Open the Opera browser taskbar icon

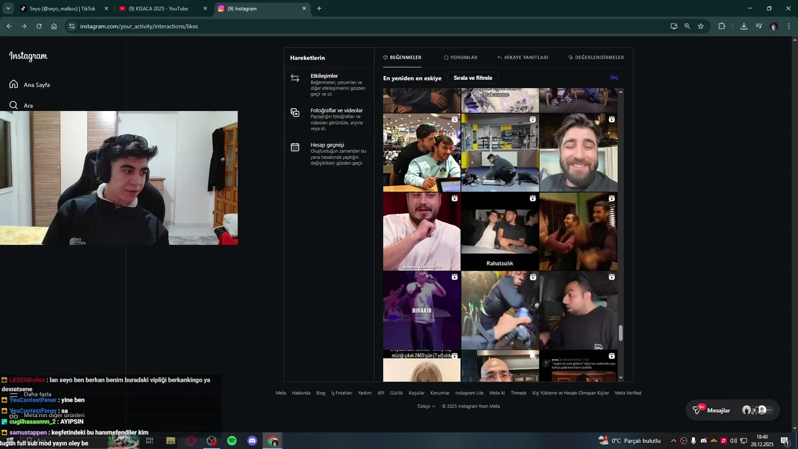pos(191,441)
